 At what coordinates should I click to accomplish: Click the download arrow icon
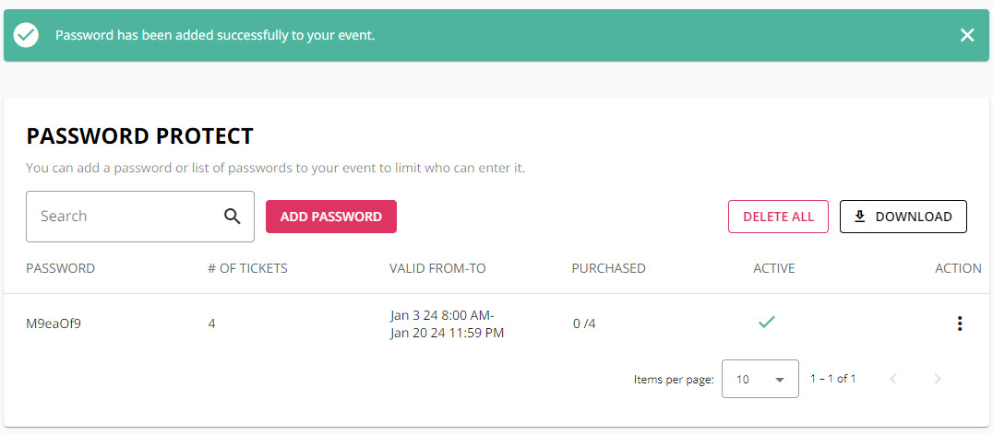pos(859,217)
